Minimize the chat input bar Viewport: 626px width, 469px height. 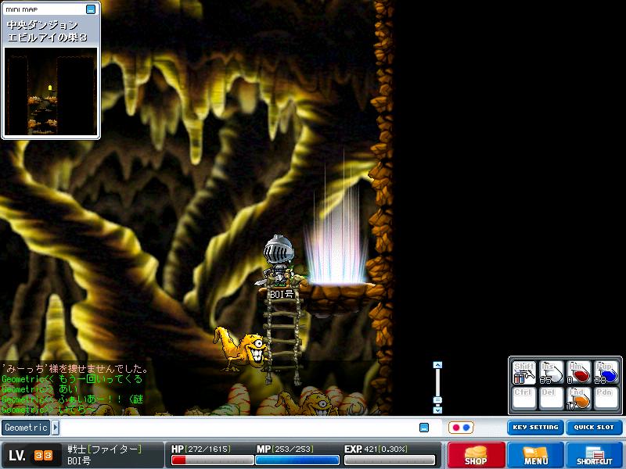(424, 428)
